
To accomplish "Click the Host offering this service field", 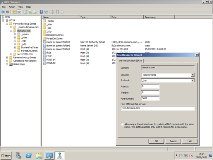I will point(158,108).
